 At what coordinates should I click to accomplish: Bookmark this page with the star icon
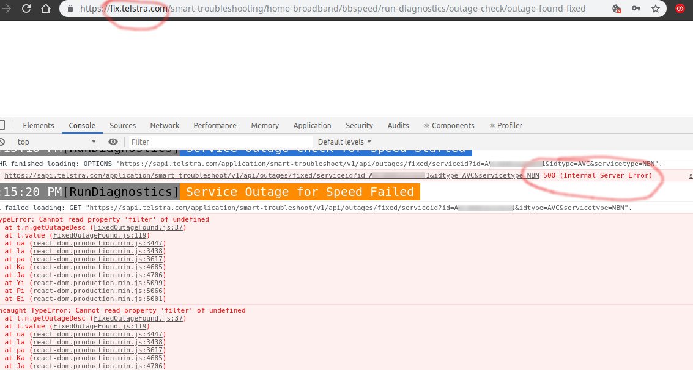(x=656, y=9)
